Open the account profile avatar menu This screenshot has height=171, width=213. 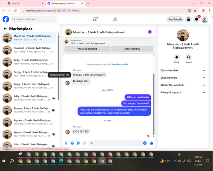pos(204,20)
